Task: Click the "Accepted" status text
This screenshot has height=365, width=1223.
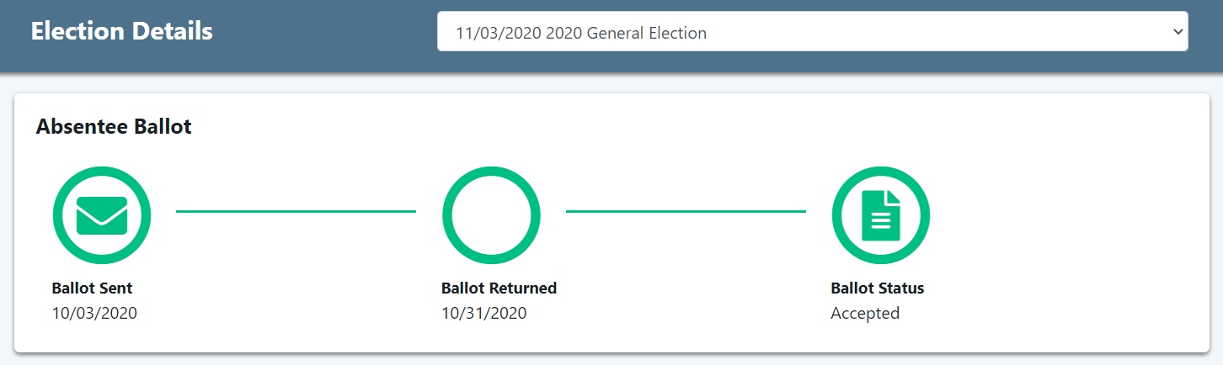Action: coord(865,313)
